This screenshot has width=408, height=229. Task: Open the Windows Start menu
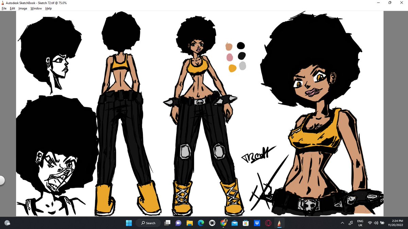pos(129,223)
